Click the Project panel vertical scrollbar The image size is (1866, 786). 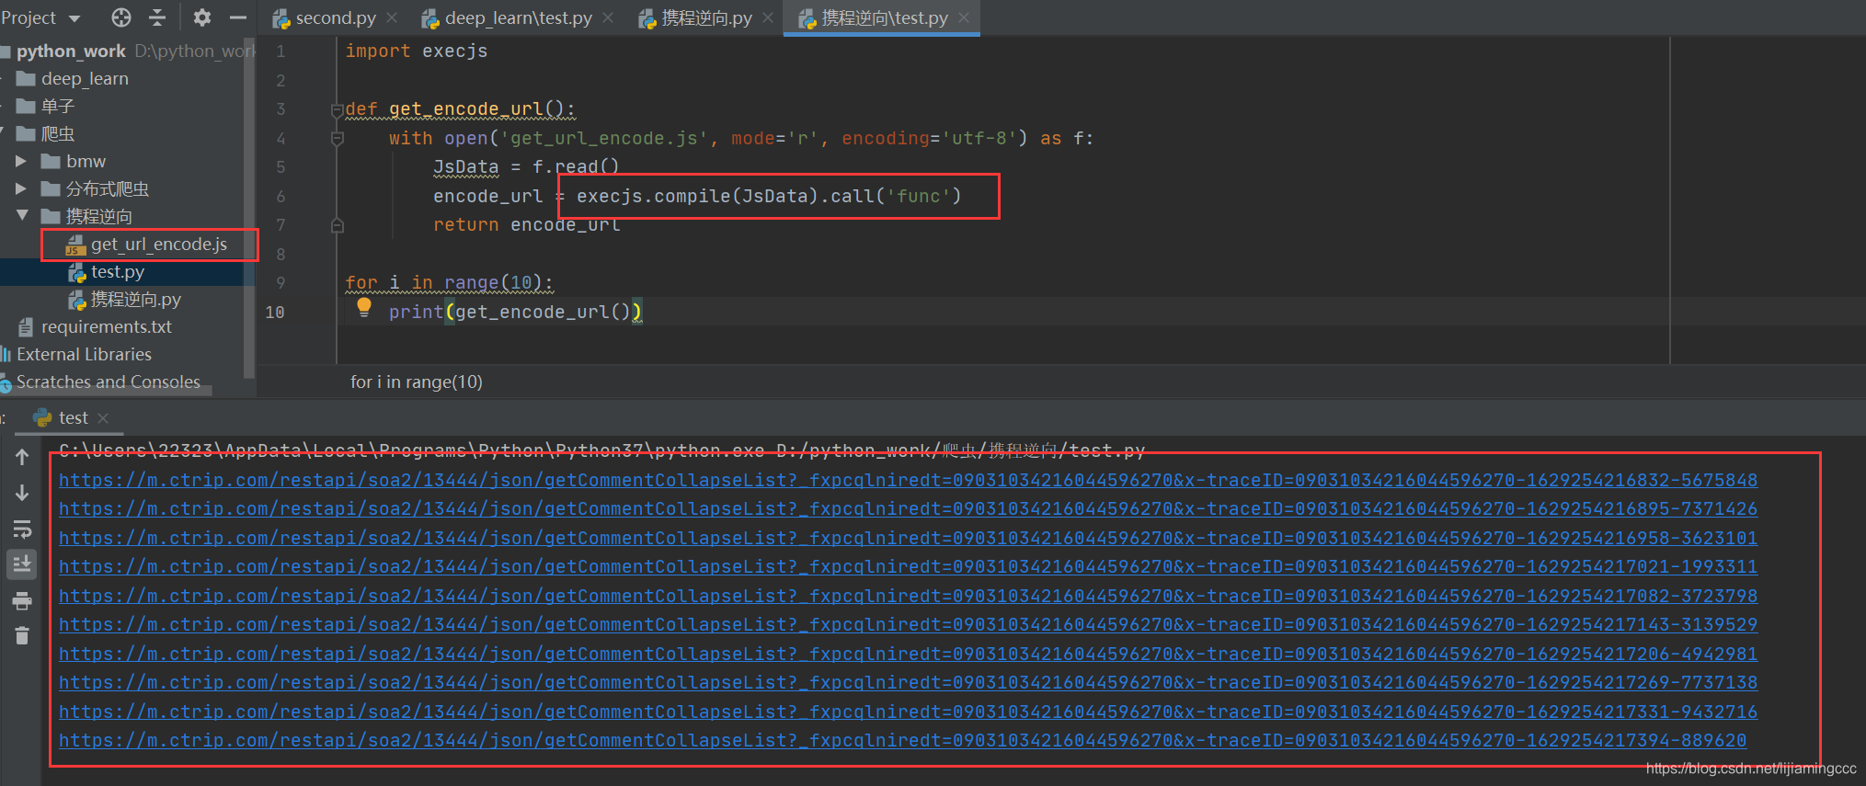248,207
